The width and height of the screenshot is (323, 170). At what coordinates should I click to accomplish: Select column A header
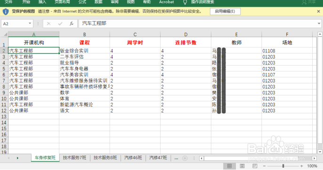pos(34,34)
